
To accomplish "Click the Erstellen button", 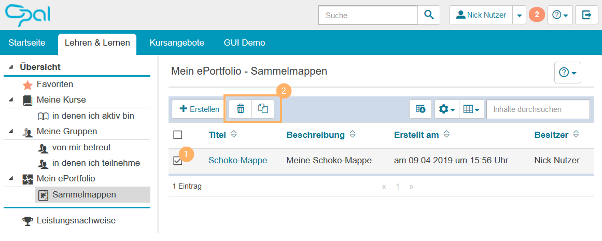I will click(199, 109).
